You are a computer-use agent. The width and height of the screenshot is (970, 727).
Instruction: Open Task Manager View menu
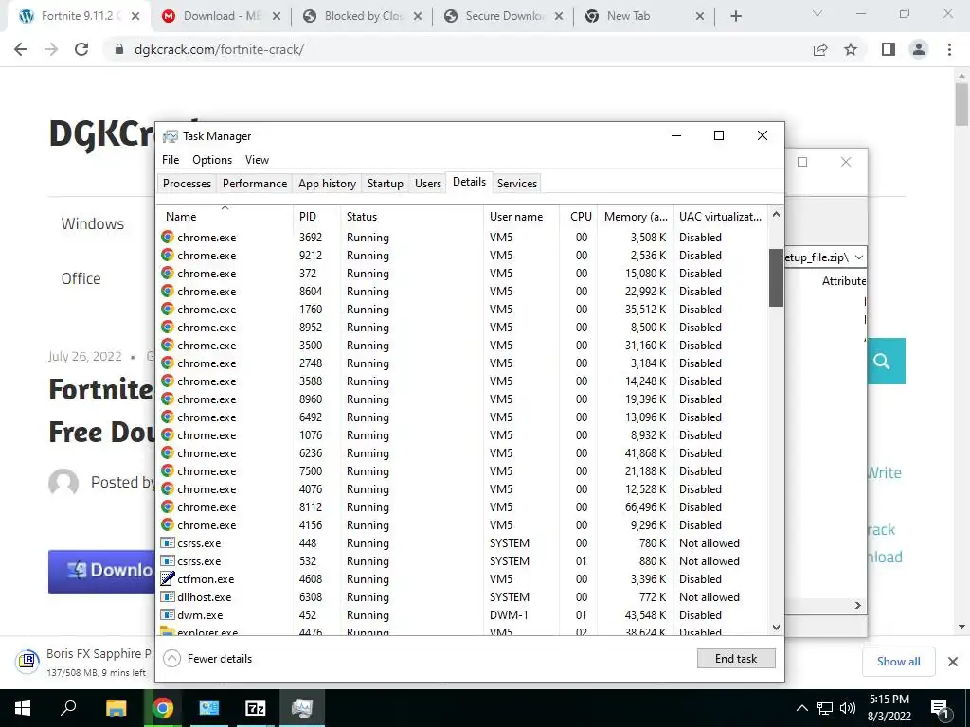click(x=257, y=159)
